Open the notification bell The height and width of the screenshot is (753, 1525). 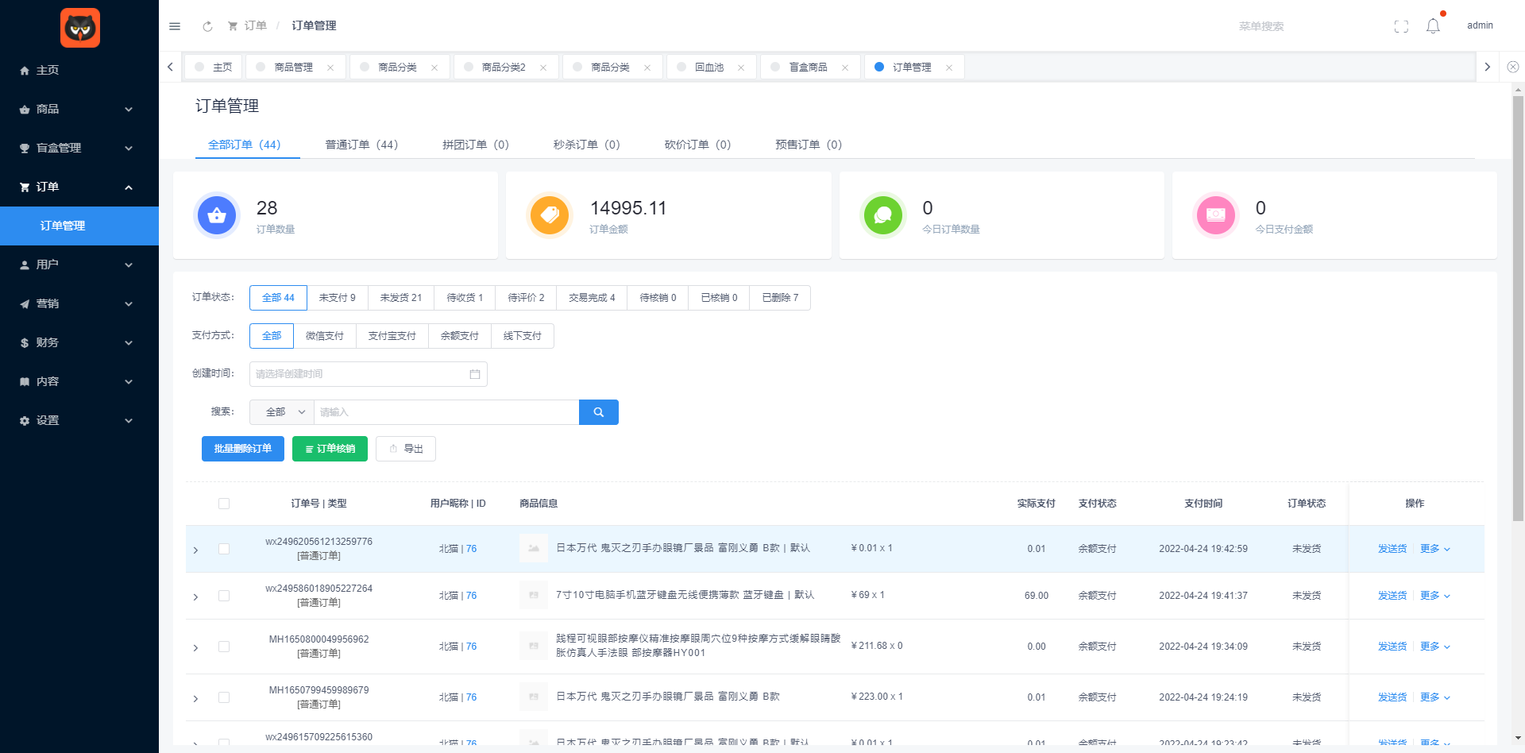[x=1433, y=25]
